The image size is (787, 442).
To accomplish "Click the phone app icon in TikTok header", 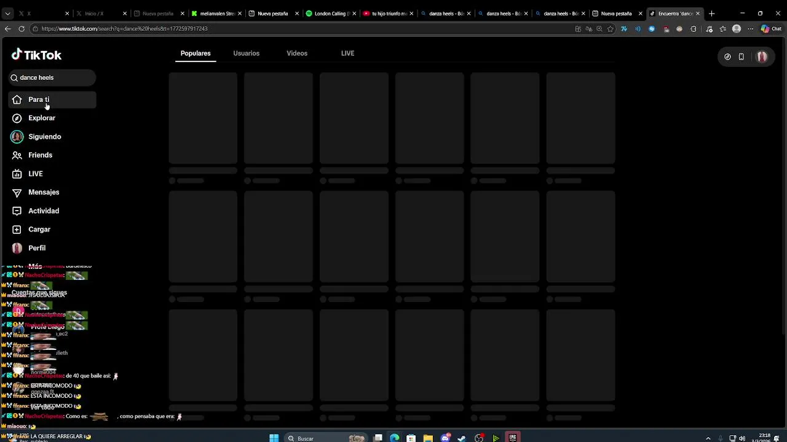I will 742,56.
